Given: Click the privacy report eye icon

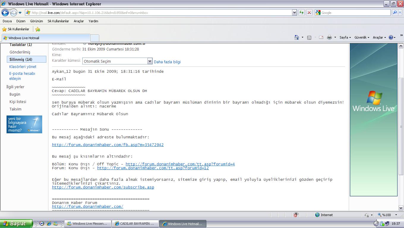Looking at the screenshot, I should (x=296, y=215).
